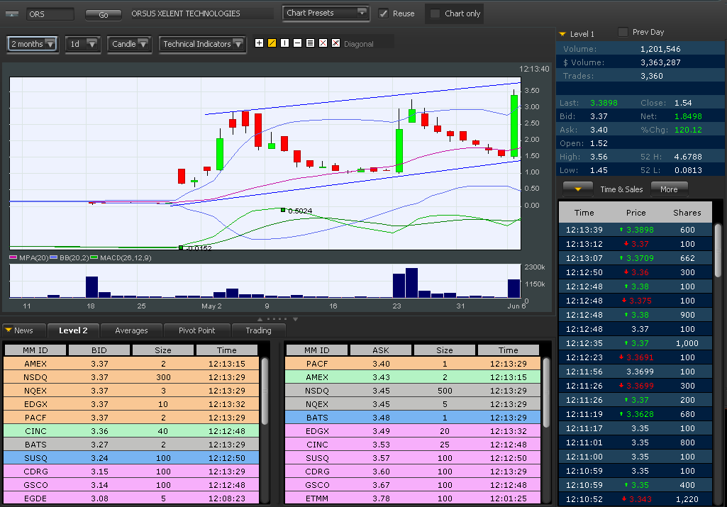
Task: Click the Volume value 1,201,546
Action: [x=660, y=49]
